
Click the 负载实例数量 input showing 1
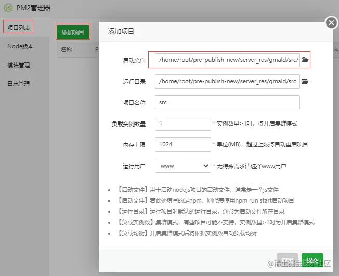pyautogui.click(x=183, y=123)
